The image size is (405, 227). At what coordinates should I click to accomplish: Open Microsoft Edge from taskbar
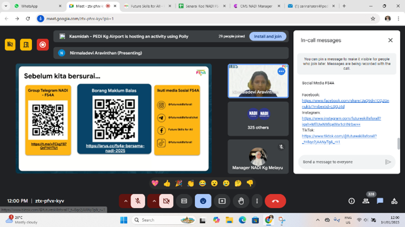pos(242,220)
